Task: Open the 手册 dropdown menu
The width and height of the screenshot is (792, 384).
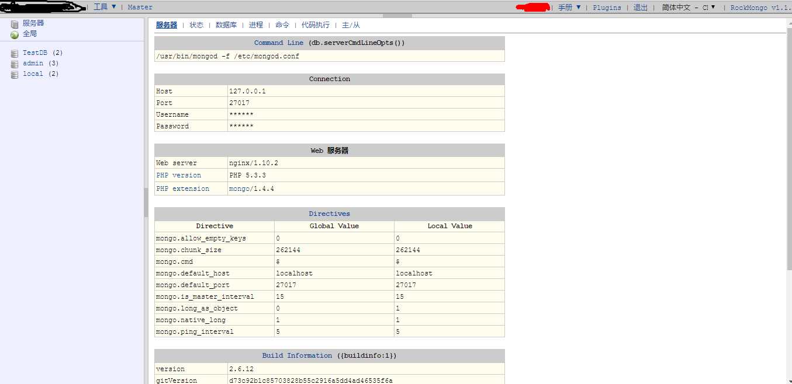Action: pyautogui.click(x=569, y=7)
